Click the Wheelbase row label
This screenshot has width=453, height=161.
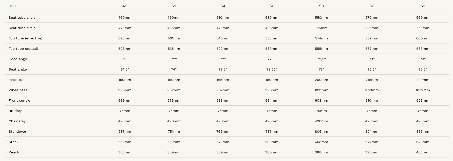tap(18, 90)
